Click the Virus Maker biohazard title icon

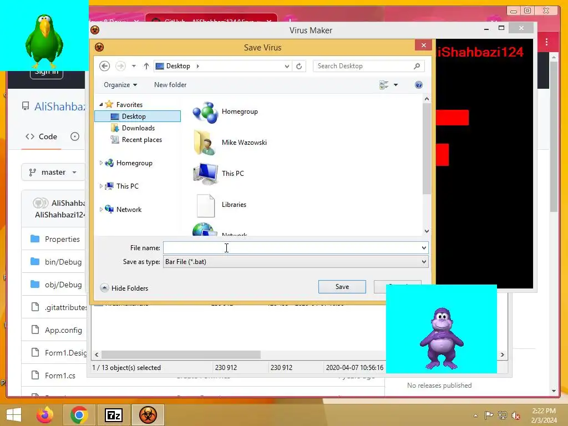pos(95,30)
